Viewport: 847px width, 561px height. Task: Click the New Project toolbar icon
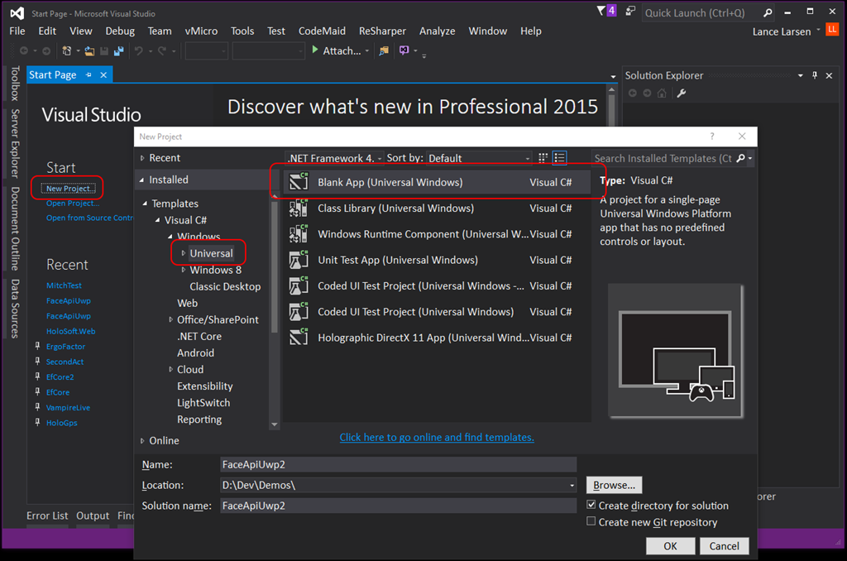click(x=67, y=50)
